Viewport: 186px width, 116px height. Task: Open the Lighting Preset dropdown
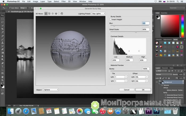click(99, 14)
